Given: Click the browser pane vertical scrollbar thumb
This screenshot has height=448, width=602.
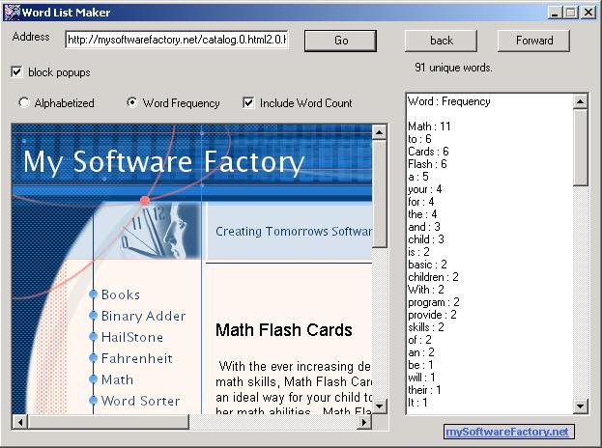Looking at the screenshot, I should (380, 194).
